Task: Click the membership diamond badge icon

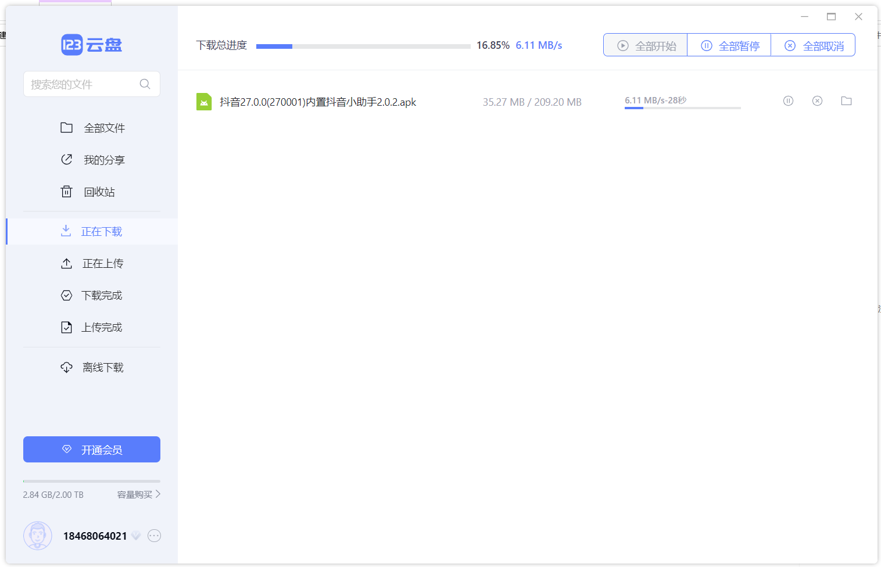Action: click(x=136, y=536)
